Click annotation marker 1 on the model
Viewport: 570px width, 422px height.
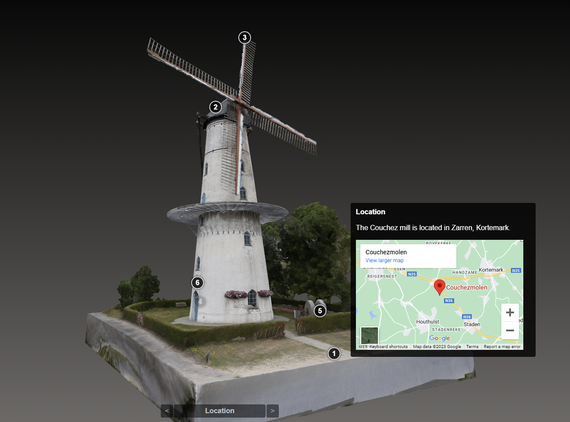[334, 353]
